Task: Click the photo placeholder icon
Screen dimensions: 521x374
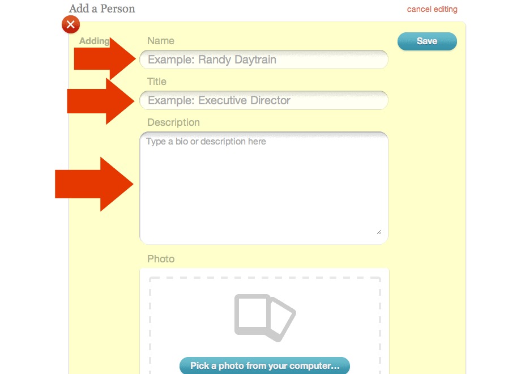Action: click(265, 318)
